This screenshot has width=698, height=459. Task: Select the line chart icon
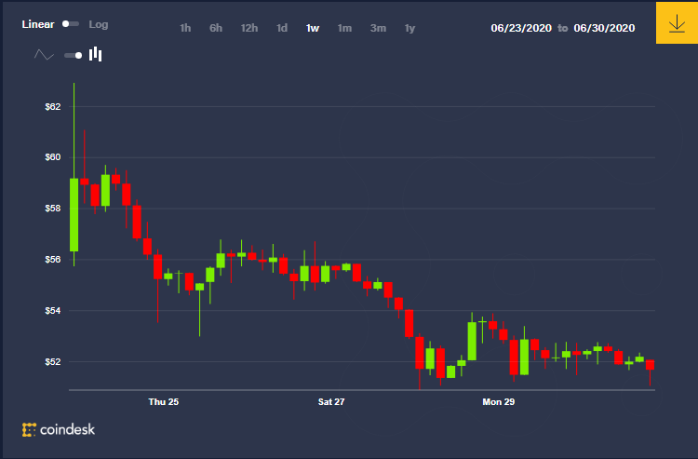pos(44,55)
